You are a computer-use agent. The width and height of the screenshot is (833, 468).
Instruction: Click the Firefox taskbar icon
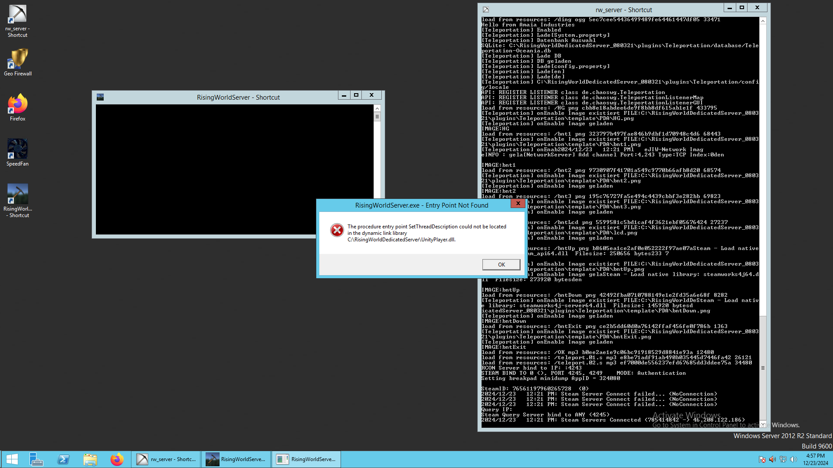click(117, 459)
